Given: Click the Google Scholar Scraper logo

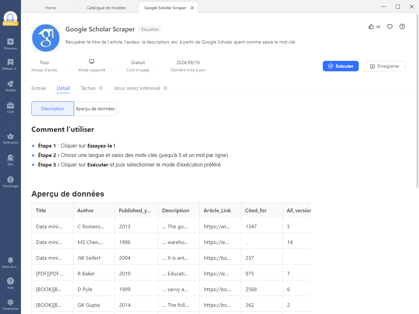Looking at the screenshot, I should click(x=46, y=38).
